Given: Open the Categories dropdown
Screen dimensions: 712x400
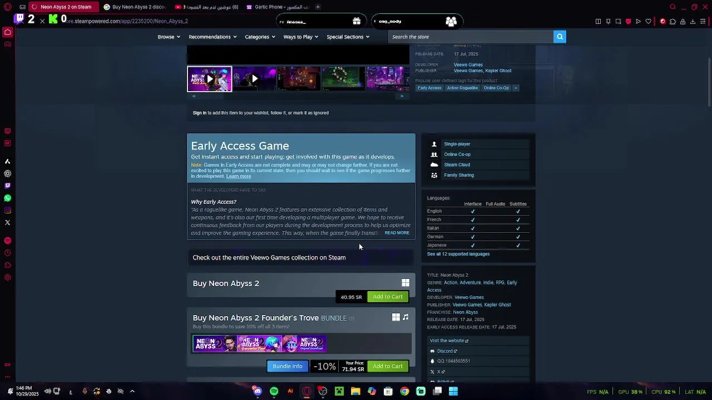Looking at the screenshot, I should tap(260, 37).
